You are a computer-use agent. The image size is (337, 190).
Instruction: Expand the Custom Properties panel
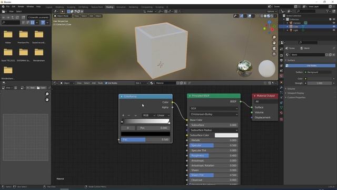click(x=296, y=97)
